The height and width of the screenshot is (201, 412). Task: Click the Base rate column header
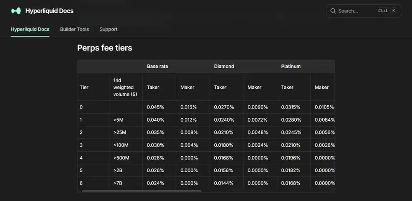(157, 66)
